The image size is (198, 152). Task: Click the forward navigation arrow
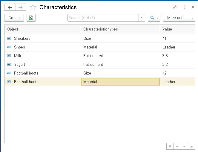(21, 7)
